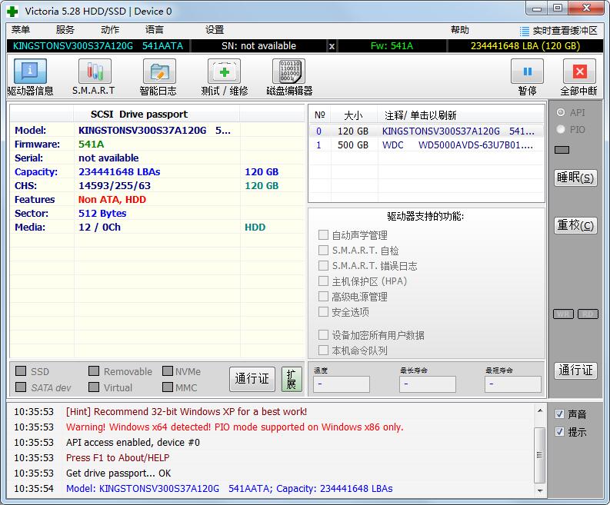Open the 驱动器信息 drive info icon
Image resolution: width=610 pixels, height=505 pixels.
[x=30, y=72]
